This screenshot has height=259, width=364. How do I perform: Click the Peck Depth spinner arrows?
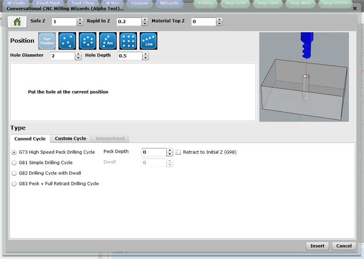(170, 152)
